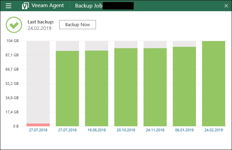
Task: Click the 0 B axis label
Action: click(x=16, y=126)
